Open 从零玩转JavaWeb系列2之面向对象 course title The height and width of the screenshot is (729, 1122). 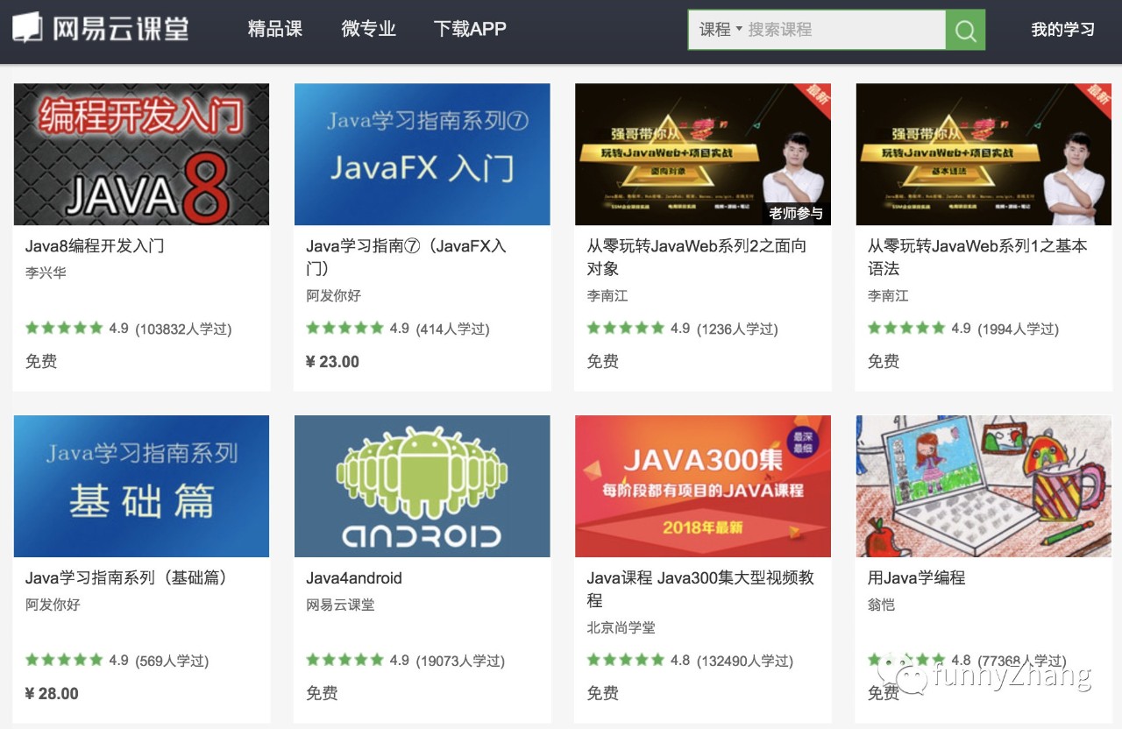click(696, 257)
